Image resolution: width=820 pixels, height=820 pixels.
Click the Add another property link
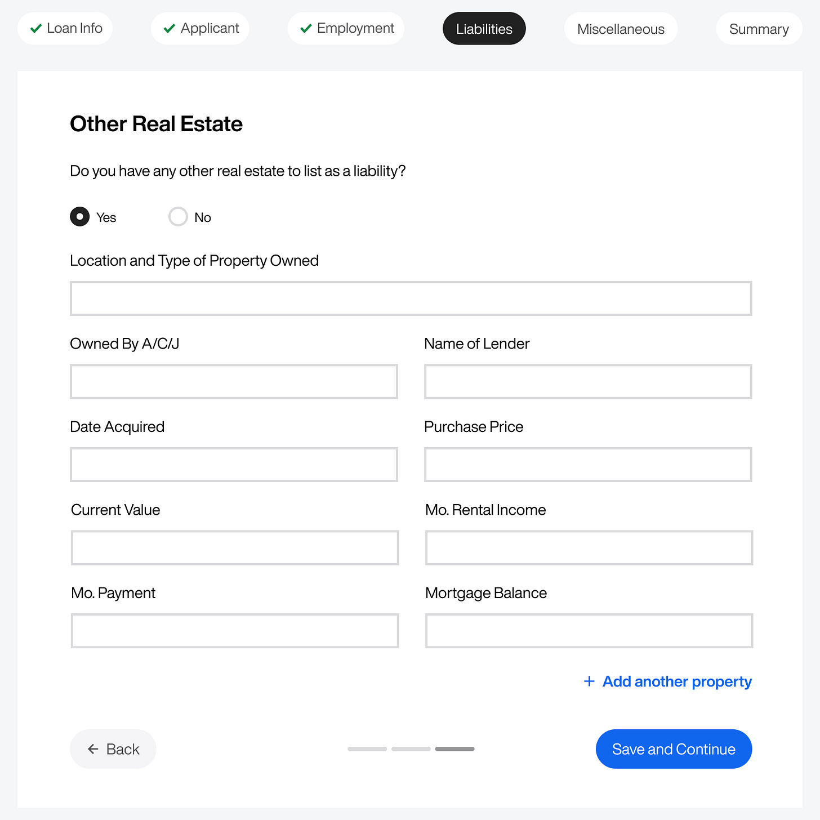click(x=676, y=681)
